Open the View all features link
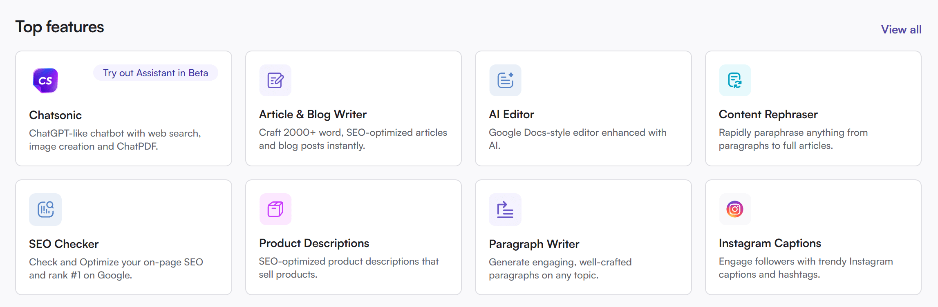 click(x=901, y=30)
